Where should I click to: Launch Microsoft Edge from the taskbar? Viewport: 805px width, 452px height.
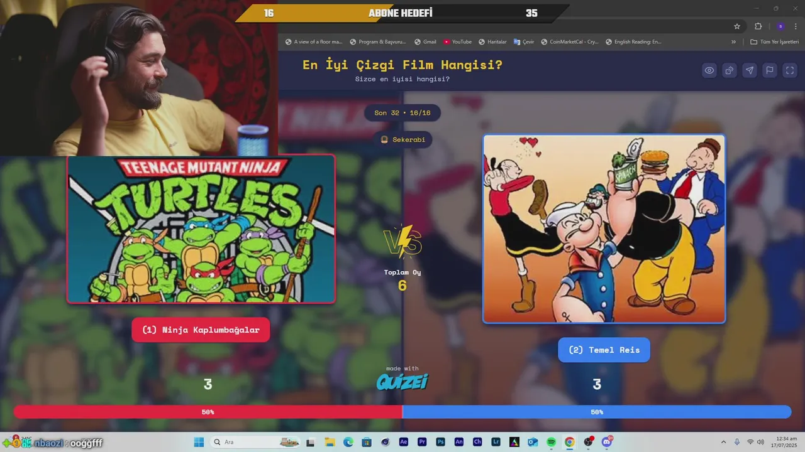pyautogui.click(x=348, y=442)
